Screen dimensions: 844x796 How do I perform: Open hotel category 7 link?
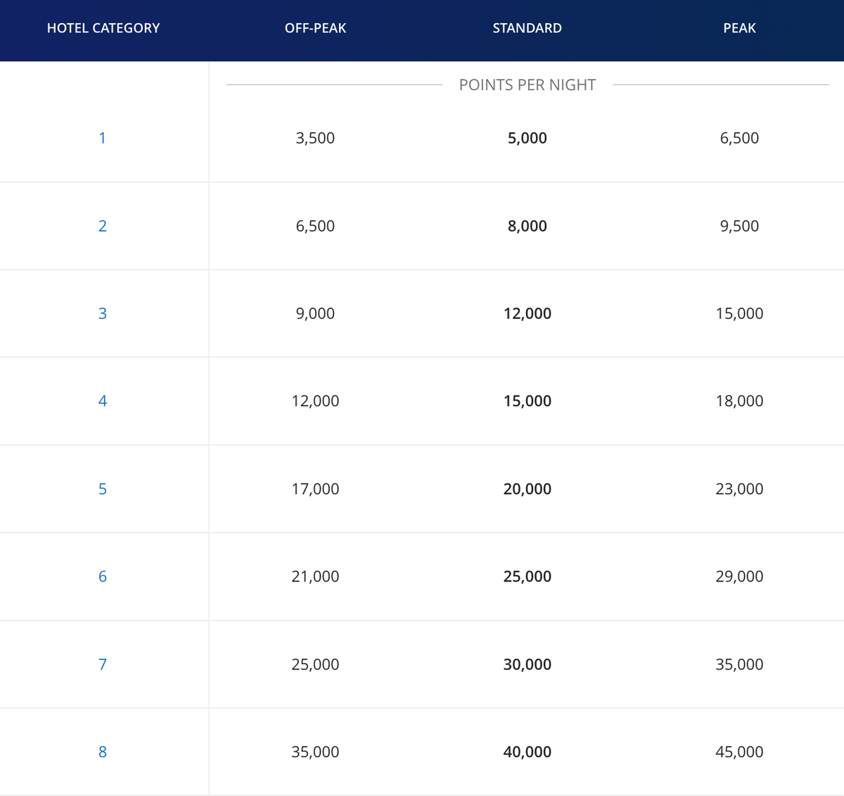point(103,664)
